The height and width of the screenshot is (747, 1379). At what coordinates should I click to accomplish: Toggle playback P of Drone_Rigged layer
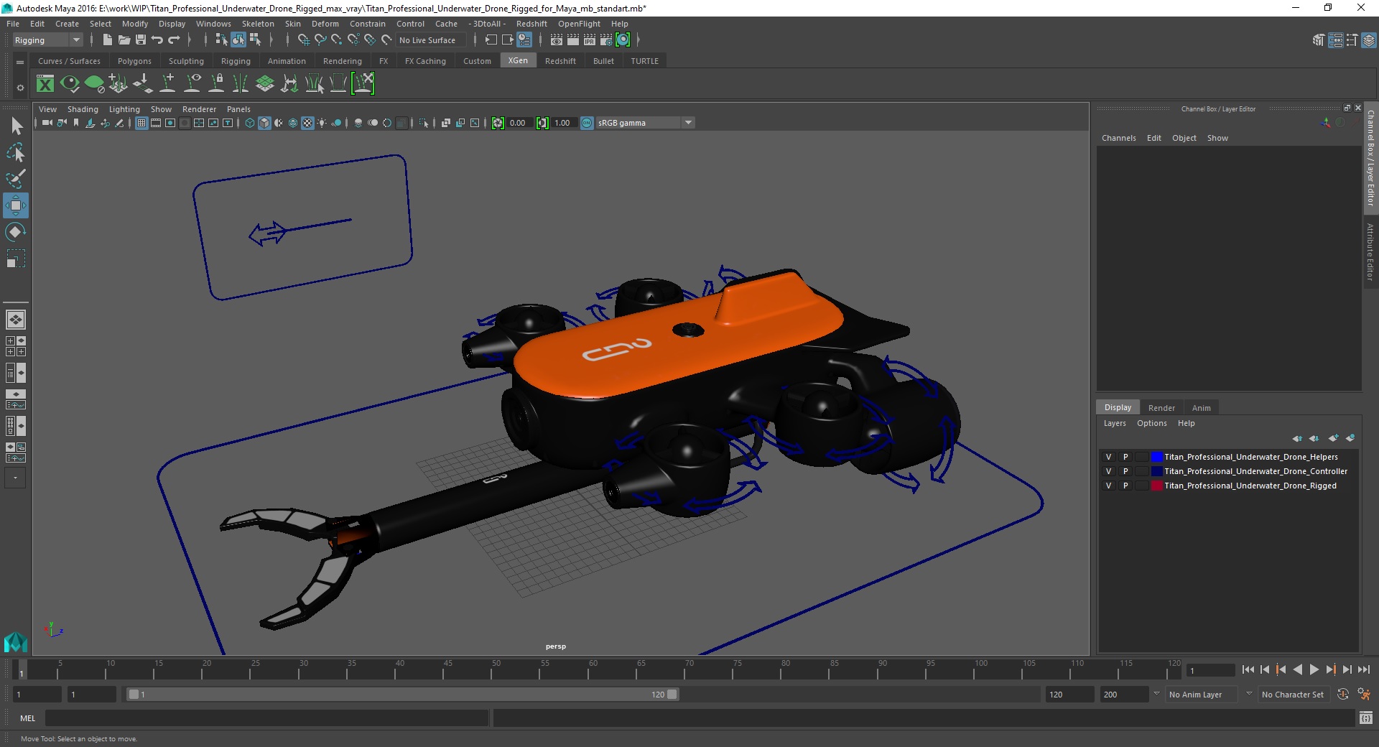1125,486
